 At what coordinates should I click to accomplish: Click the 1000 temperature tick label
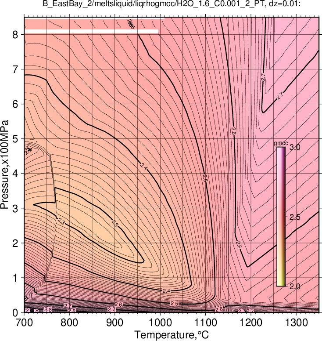(160, 323)
